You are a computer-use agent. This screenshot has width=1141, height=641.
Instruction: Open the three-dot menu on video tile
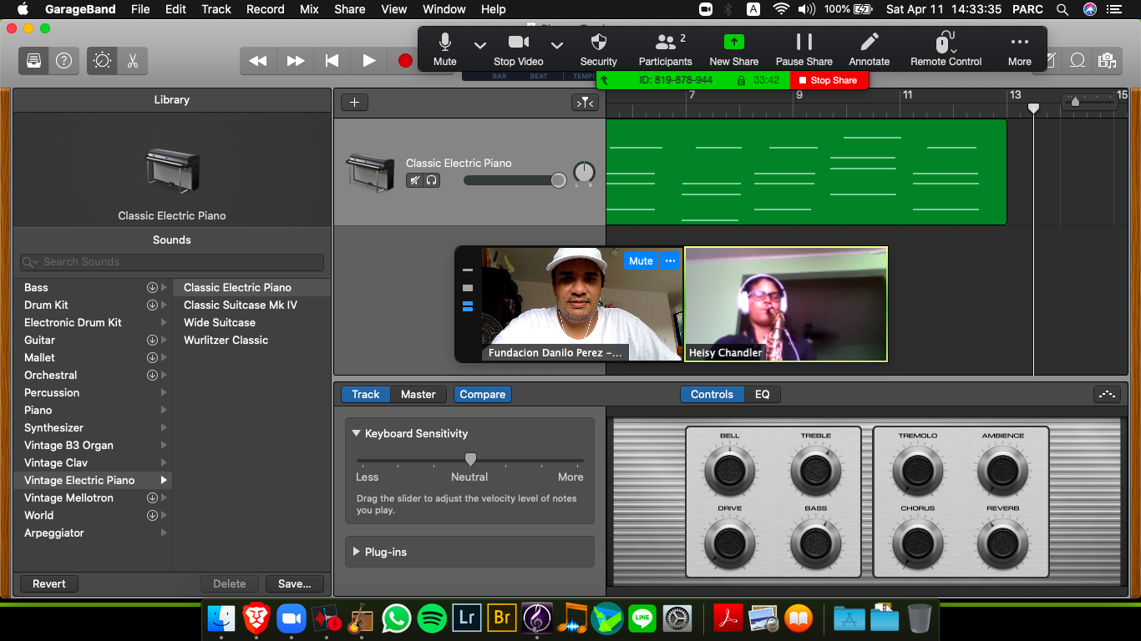tap(670, 261)
